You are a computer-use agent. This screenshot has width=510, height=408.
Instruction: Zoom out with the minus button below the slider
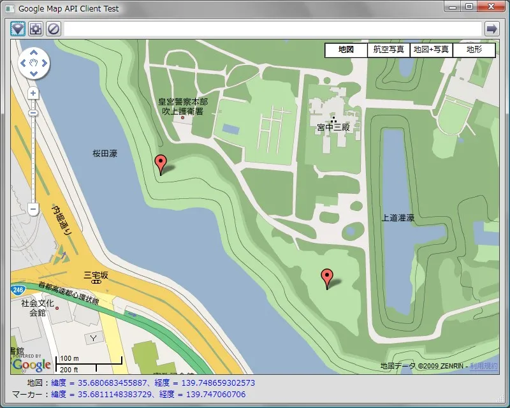tap(34, 209)
